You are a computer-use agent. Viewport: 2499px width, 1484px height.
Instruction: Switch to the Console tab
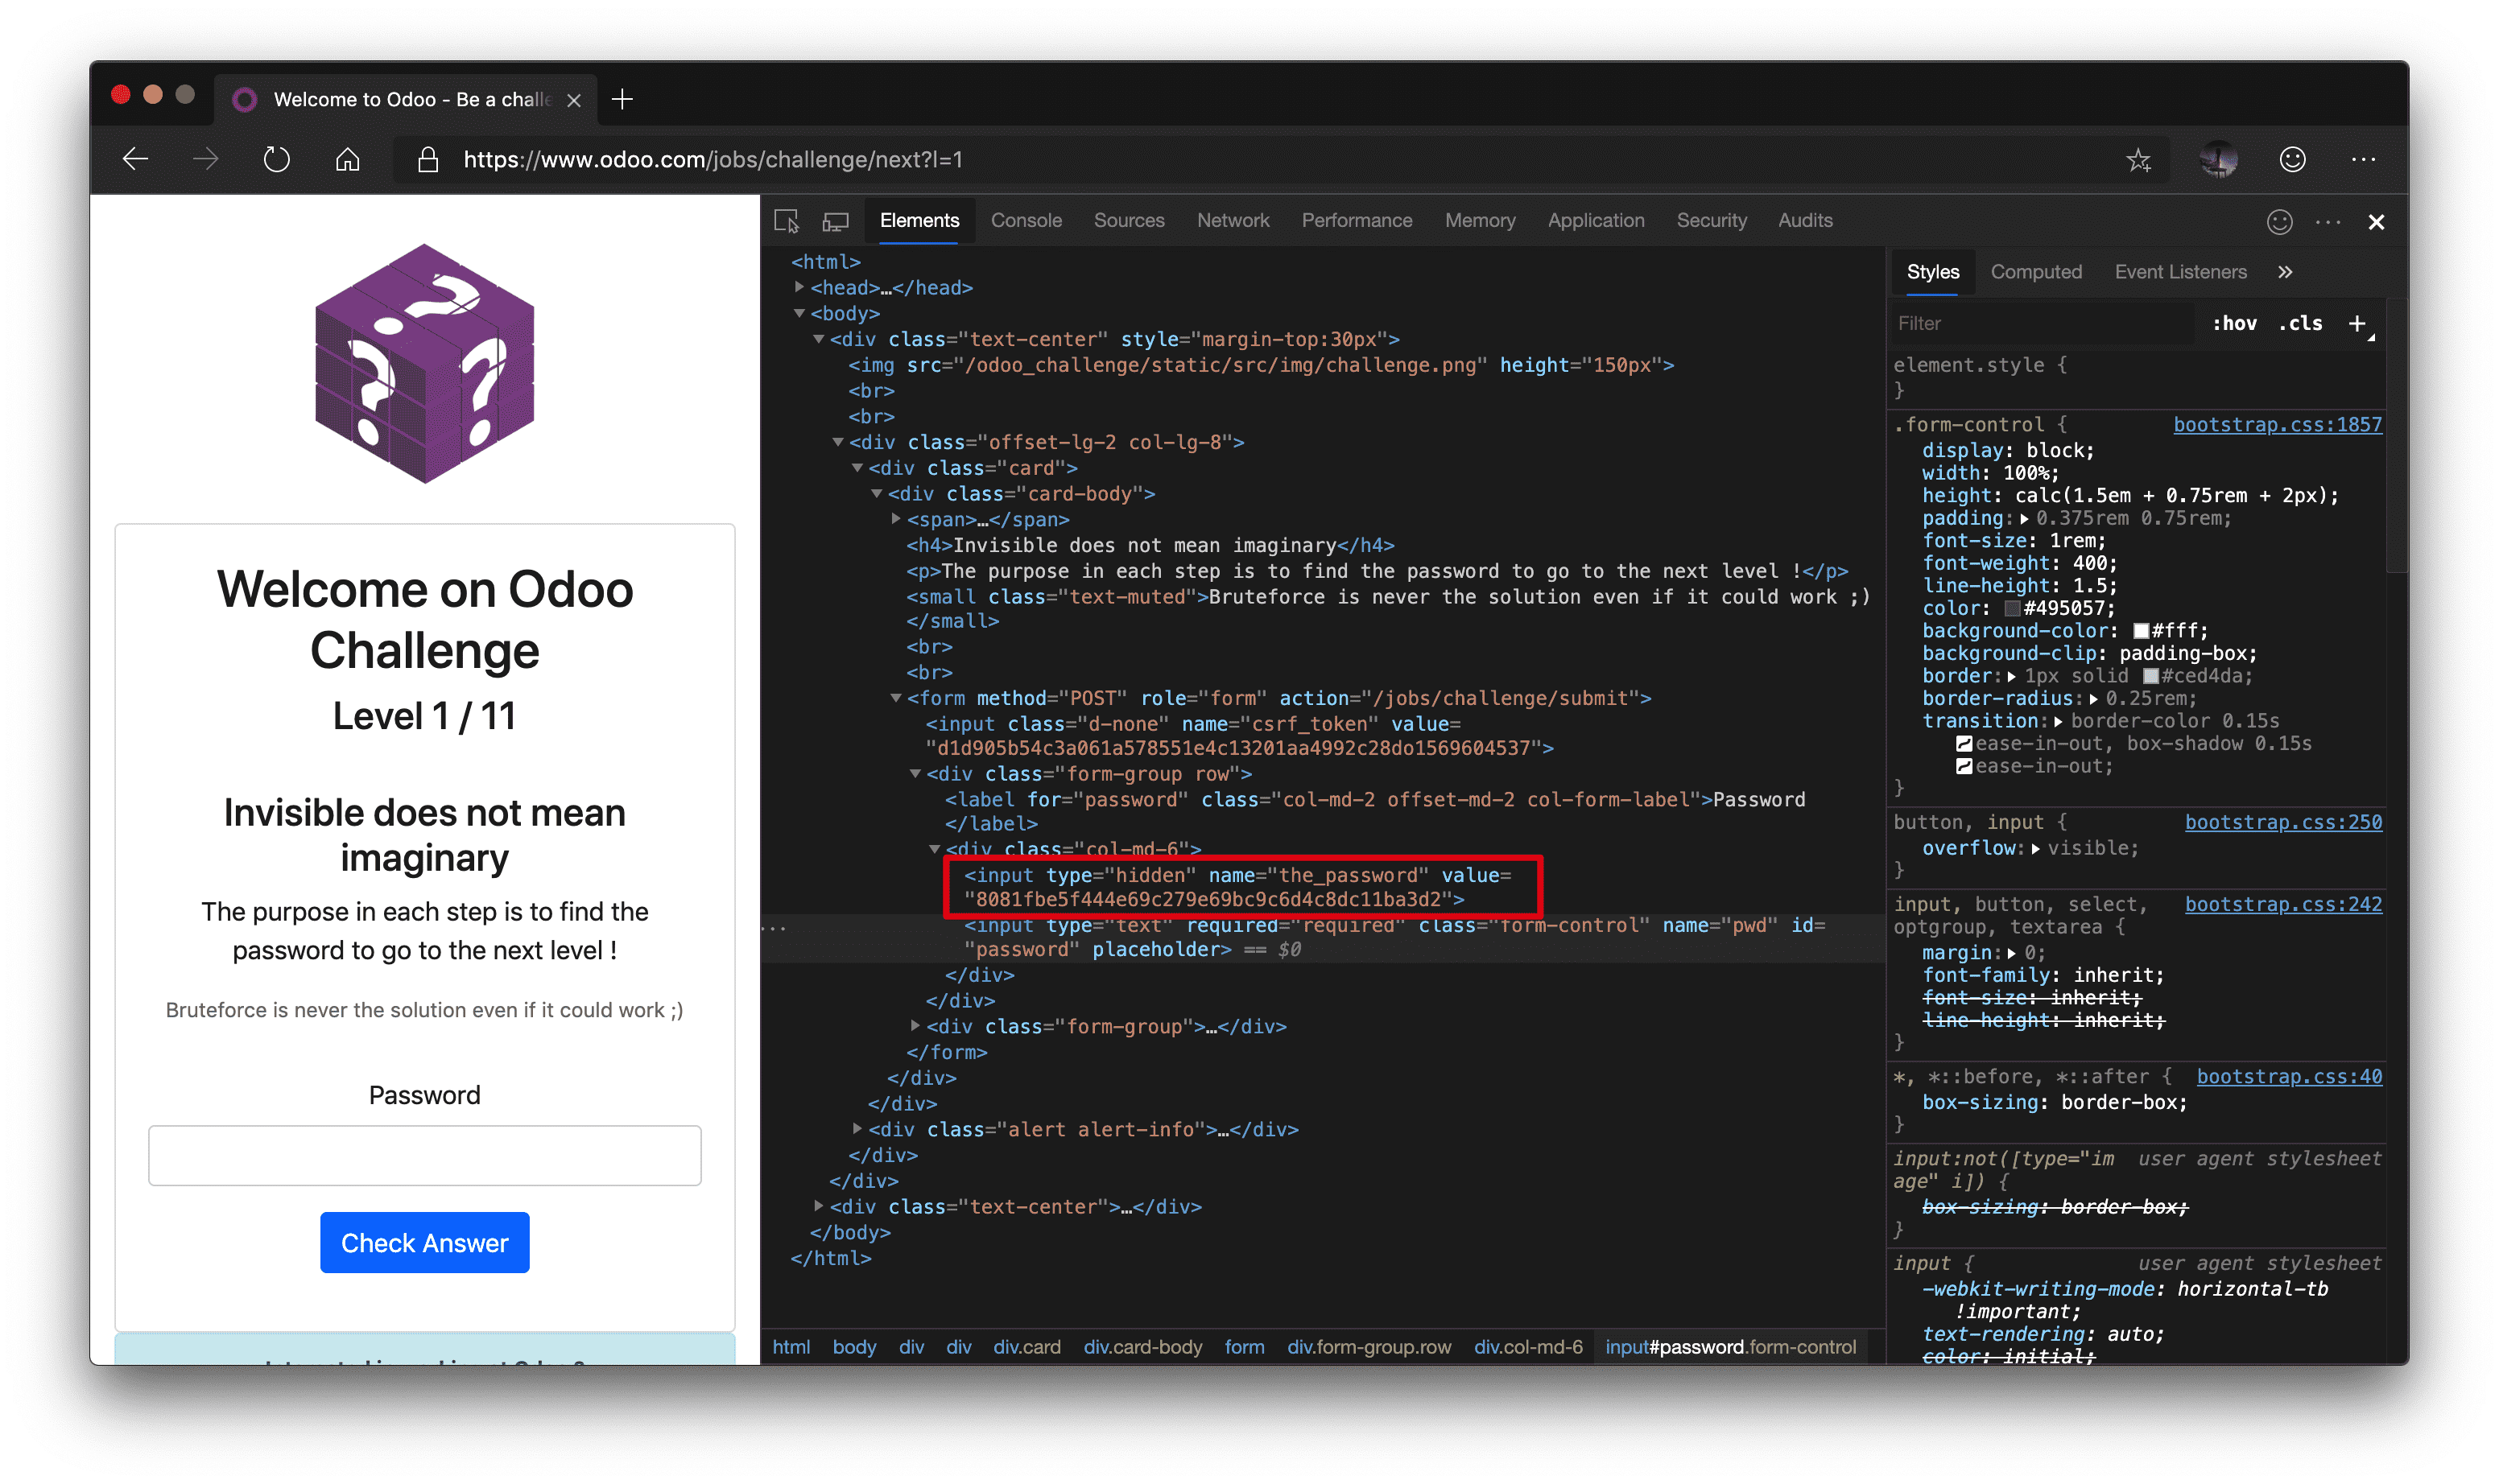(x=1026, y=221)
